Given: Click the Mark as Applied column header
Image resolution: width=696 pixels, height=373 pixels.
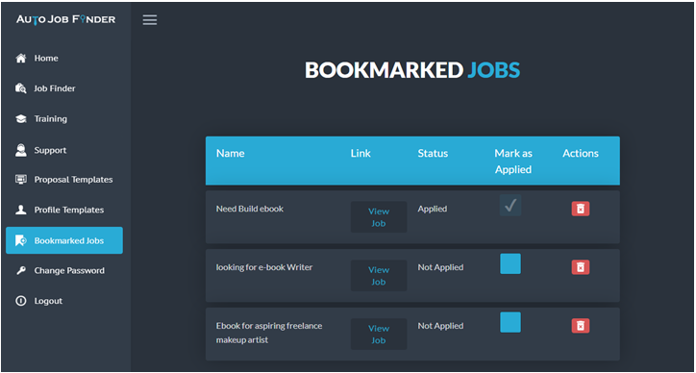Looking at the screenshot, I should click(x=513, y=162).
